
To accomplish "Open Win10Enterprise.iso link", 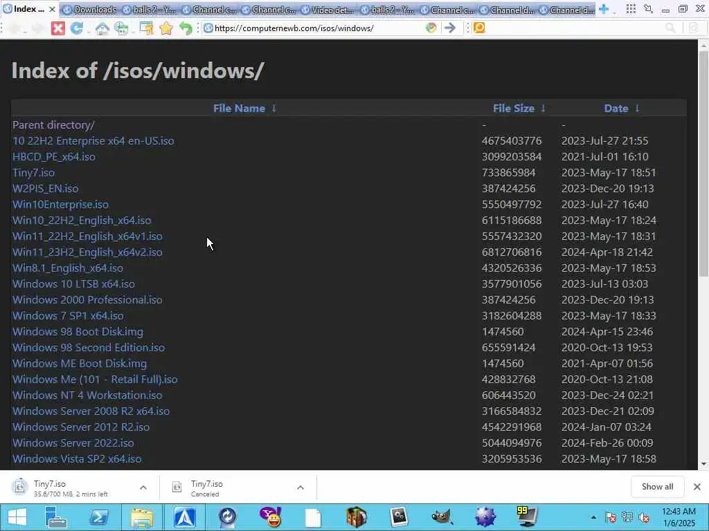I will pos(60,205).
